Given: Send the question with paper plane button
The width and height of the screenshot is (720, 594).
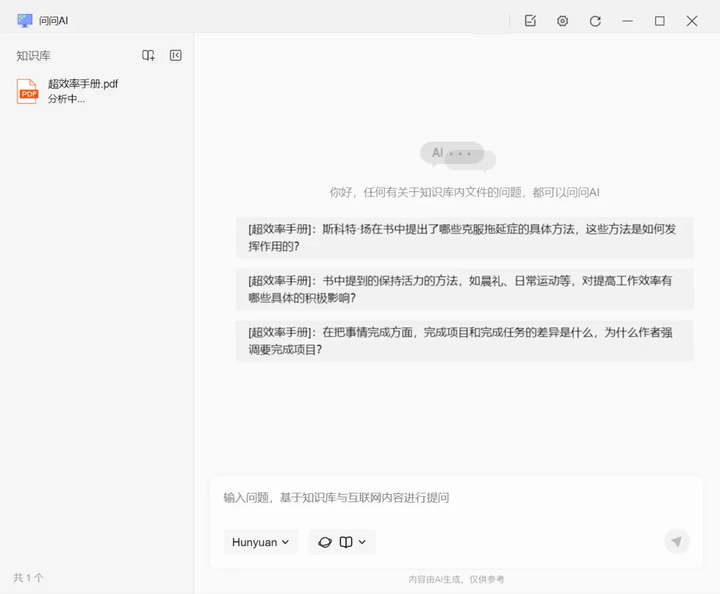Looking at the screenshot, I should (x=677, y=542).
